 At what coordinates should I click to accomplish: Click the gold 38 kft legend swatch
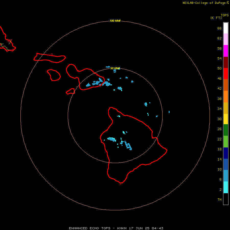pyautogui.click(x=226, y=108)
